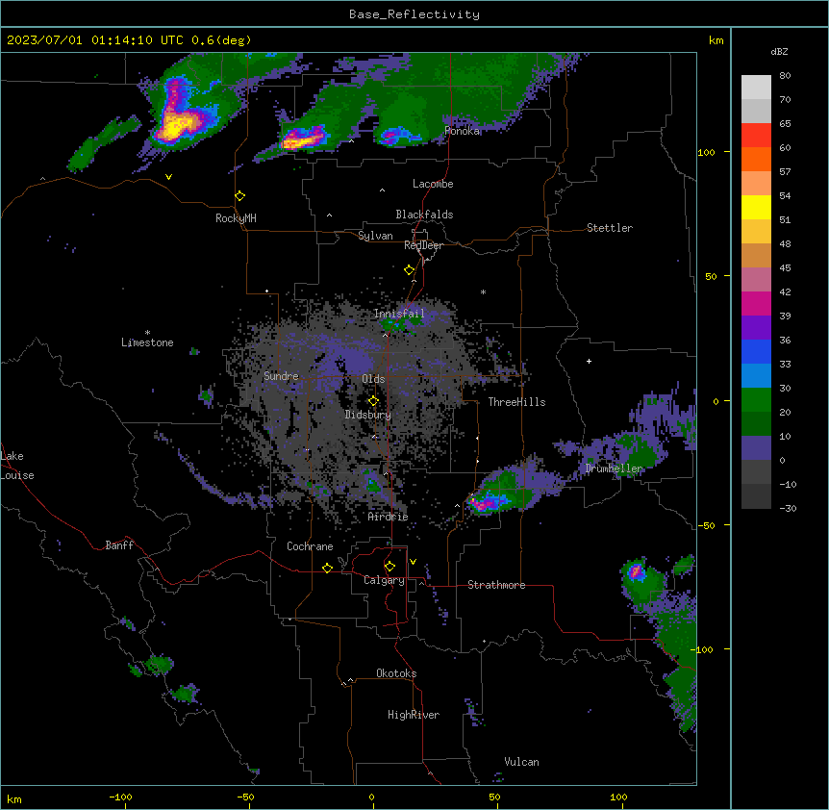Select the royal blue 33-36 dBZ swatch
This screenshot has width=829, height=810.
click(x=756, y=351)
